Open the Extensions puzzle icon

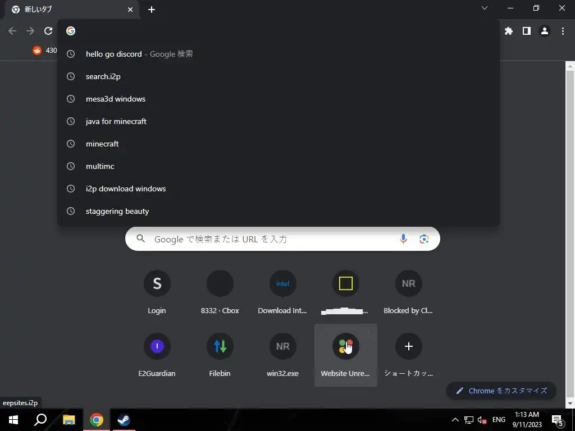point(508,31)
